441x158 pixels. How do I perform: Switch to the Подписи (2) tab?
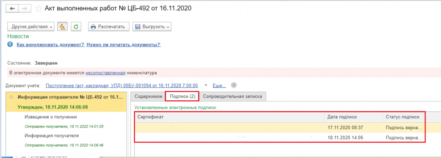point(183,96)
